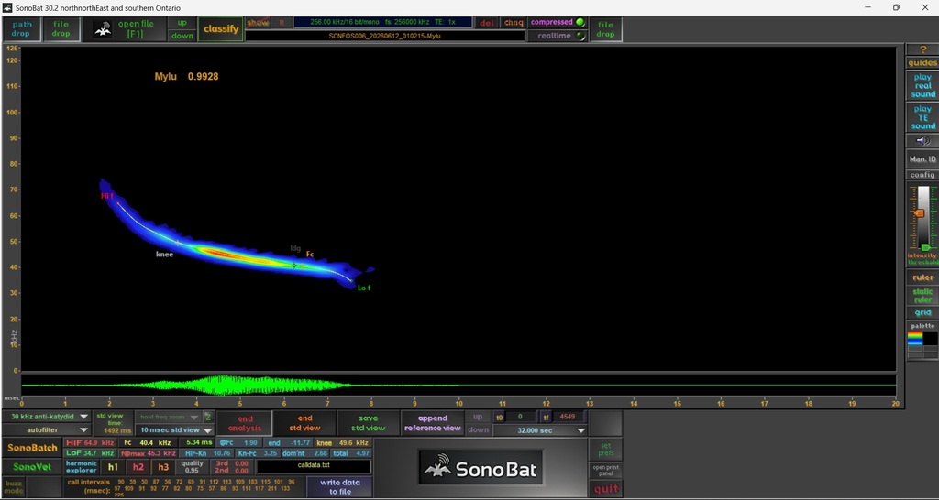Select the black palette swatch

pyautogui.click(x=930, y=339)
